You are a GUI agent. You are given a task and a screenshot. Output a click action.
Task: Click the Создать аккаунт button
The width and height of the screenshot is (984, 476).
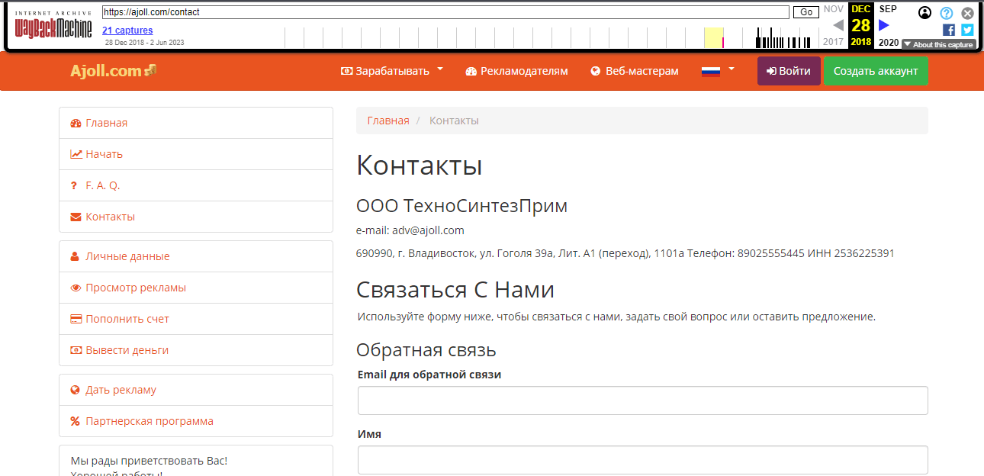click(876, 71)
